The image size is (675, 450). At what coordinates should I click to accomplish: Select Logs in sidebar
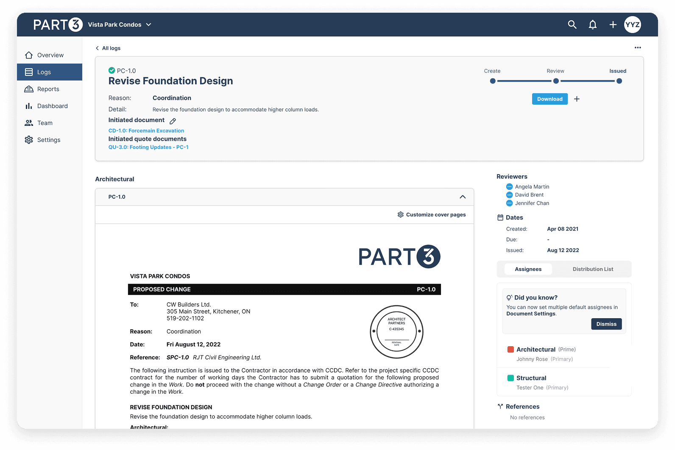point(50,72)
